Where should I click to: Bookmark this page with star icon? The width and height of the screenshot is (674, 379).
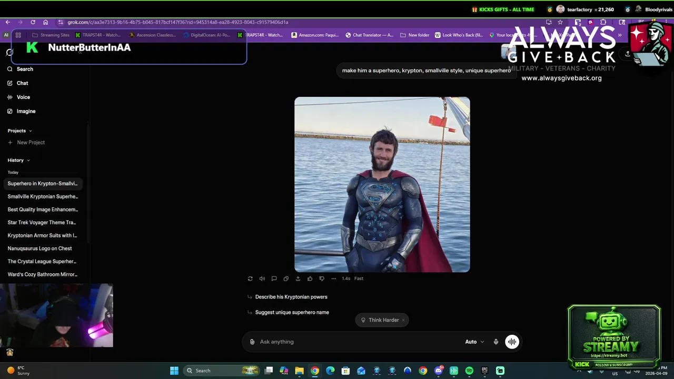tap(560, 22)
